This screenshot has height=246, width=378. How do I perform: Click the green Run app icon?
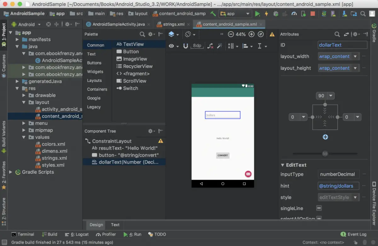point(257,14)
